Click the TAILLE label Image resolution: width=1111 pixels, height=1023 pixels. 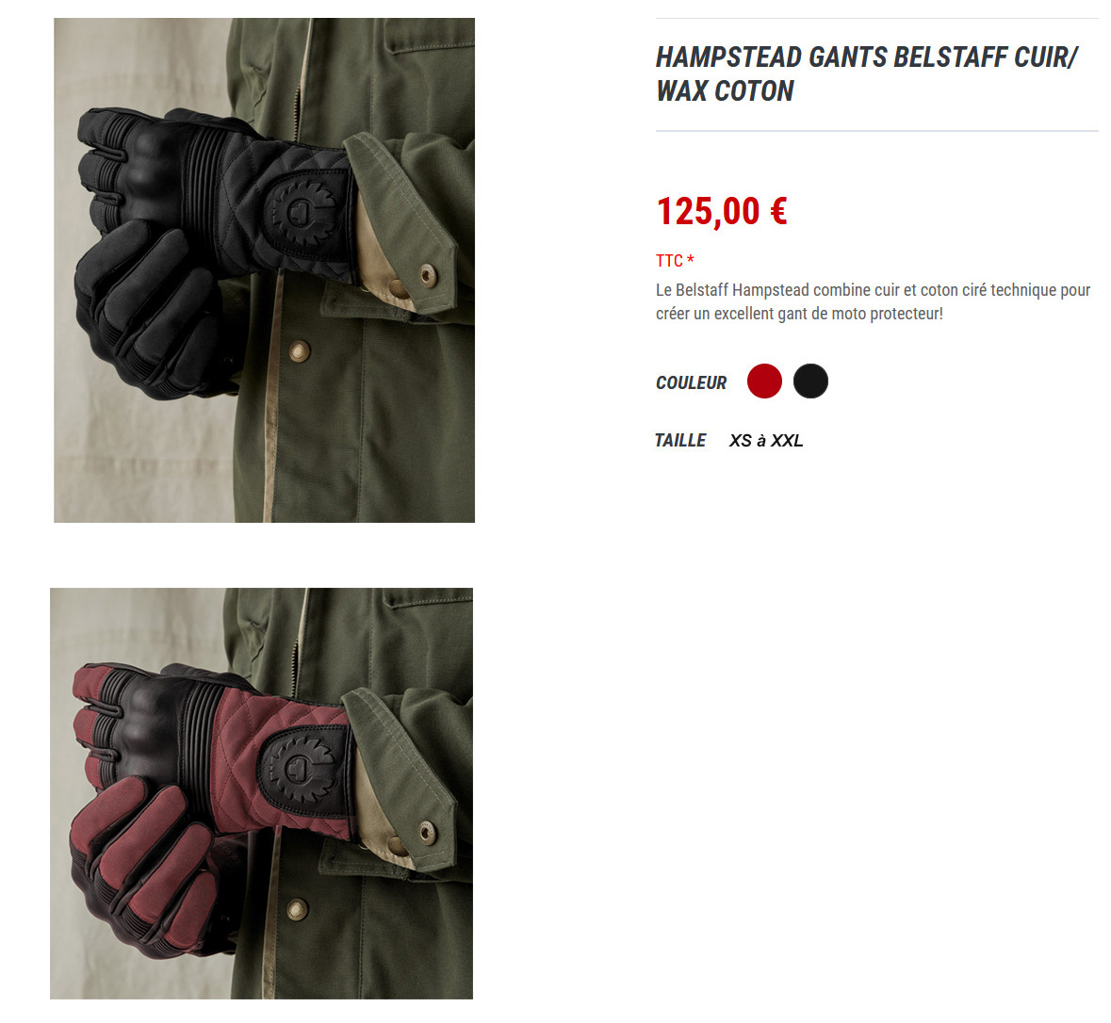pos(680,441)
